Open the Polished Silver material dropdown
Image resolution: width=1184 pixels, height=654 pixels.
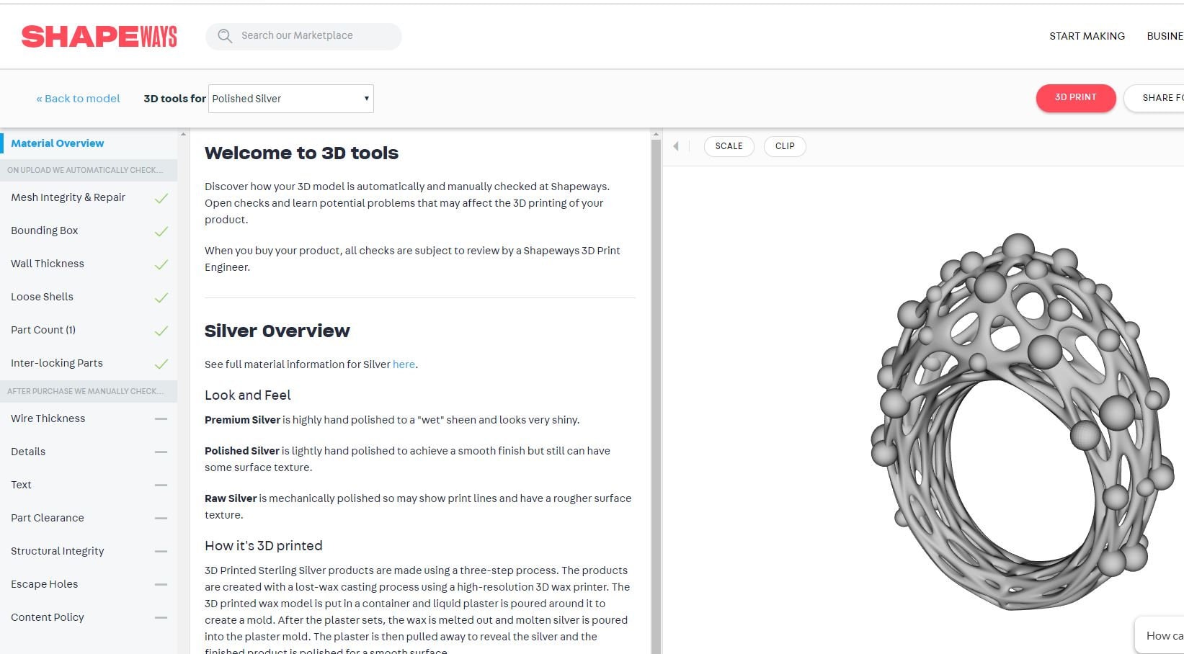(x=290, y=99)
